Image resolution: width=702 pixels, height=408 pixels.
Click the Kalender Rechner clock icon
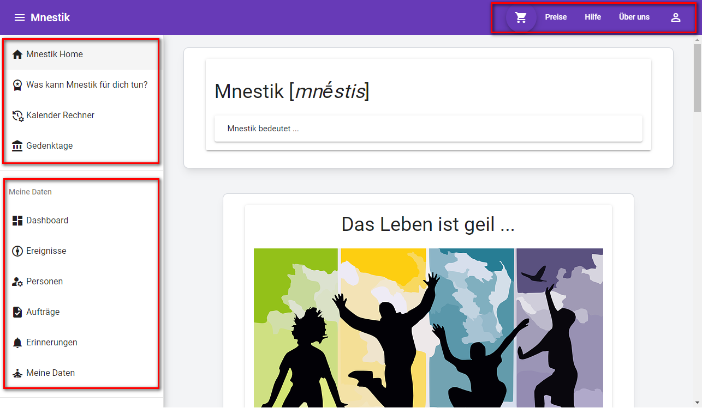point(17,115)
